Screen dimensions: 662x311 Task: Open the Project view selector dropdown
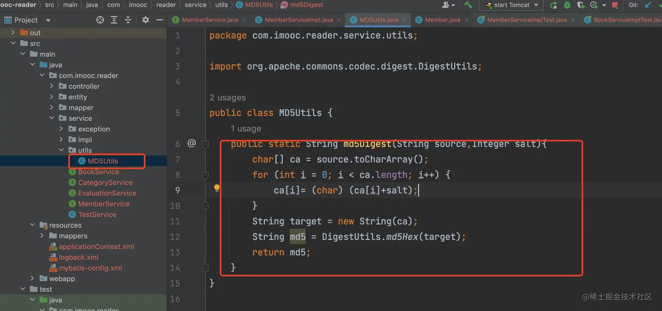click(28, 20)
